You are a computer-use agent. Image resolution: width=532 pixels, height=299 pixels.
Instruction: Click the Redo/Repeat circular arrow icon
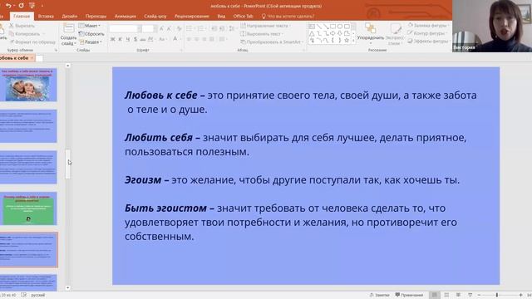pyautogui.click(x=21, y=6)
